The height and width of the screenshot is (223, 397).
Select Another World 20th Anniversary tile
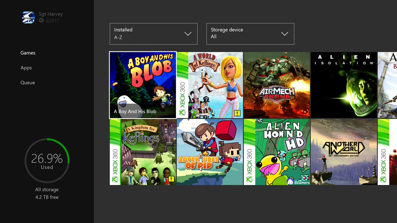pyautogui.click(x=344, y=152)
